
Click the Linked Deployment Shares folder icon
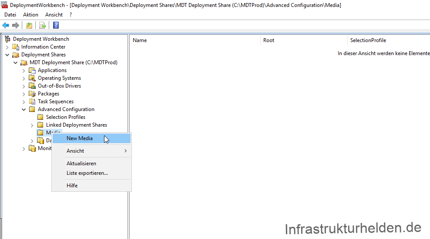click(x=40, y=125)
